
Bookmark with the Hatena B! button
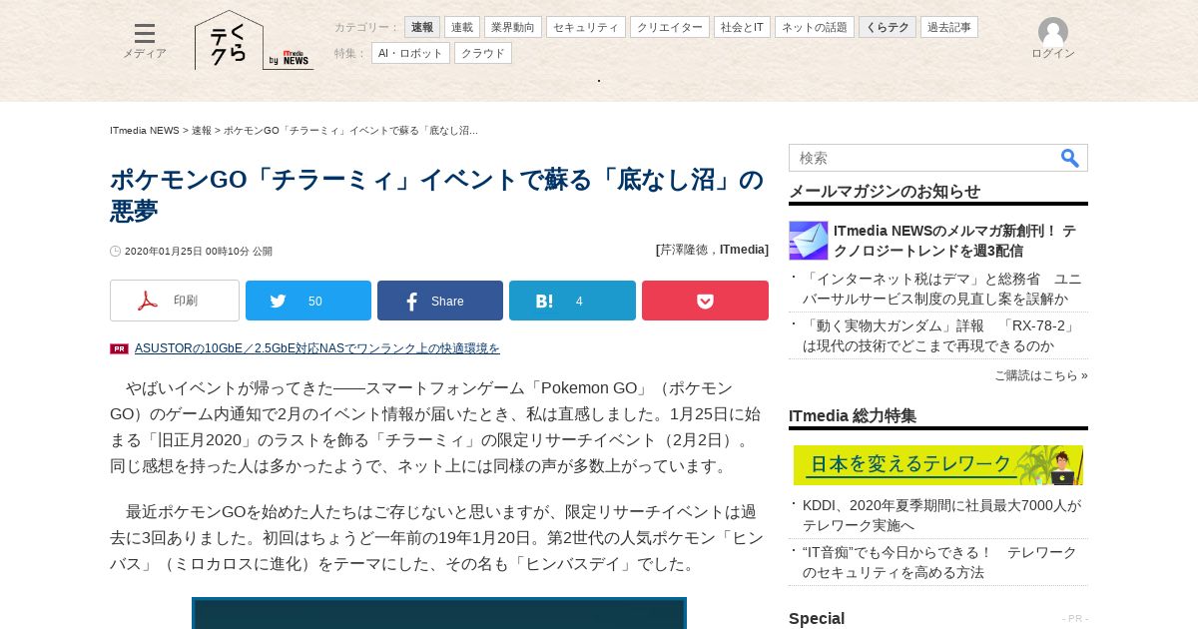pos(572,301)
